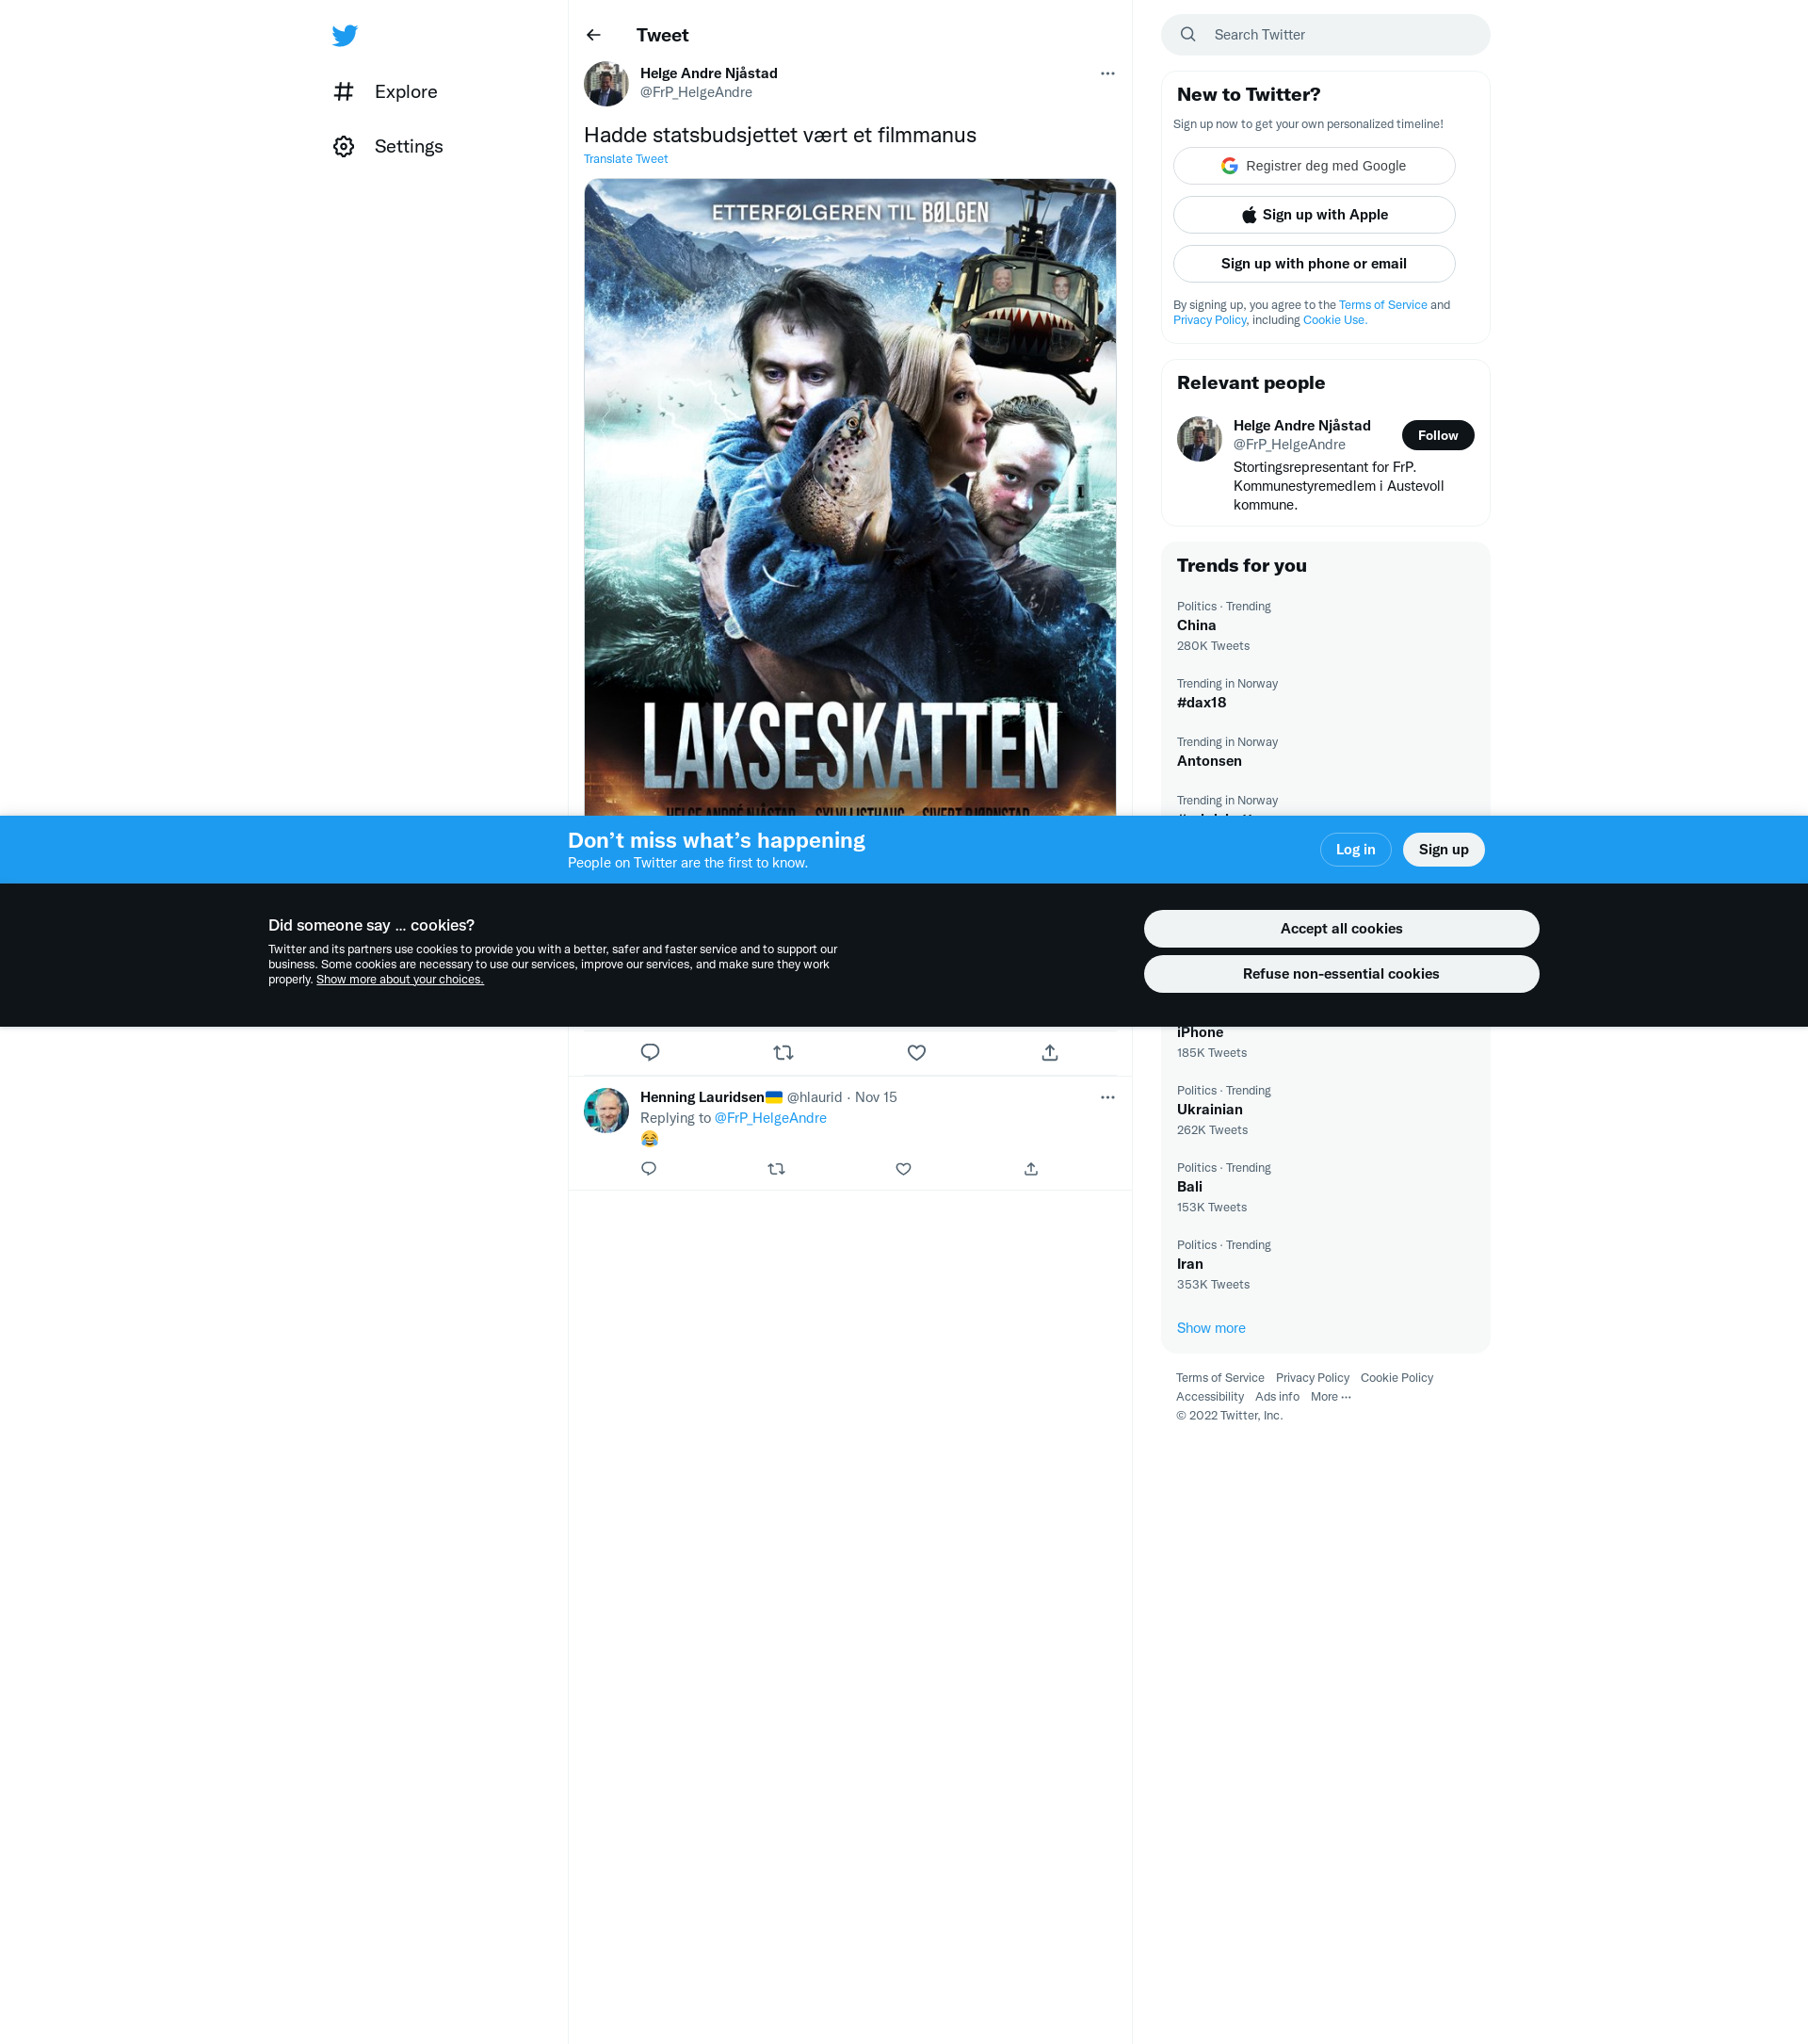Open footer Privacy Policy
The height and width of the screenshot is (2044, 1808).
pos(1313,1378)
